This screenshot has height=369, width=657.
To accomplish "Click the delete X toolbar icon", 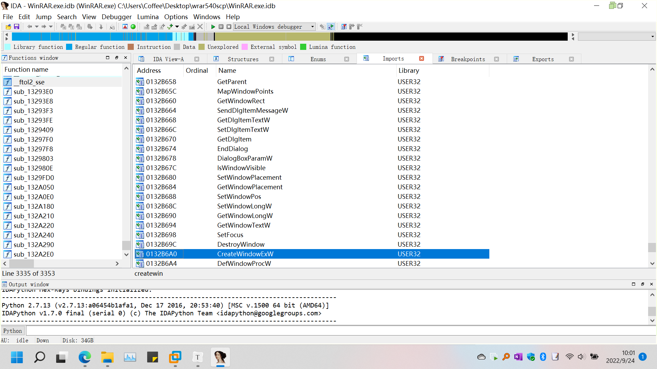I will (200, 27).
